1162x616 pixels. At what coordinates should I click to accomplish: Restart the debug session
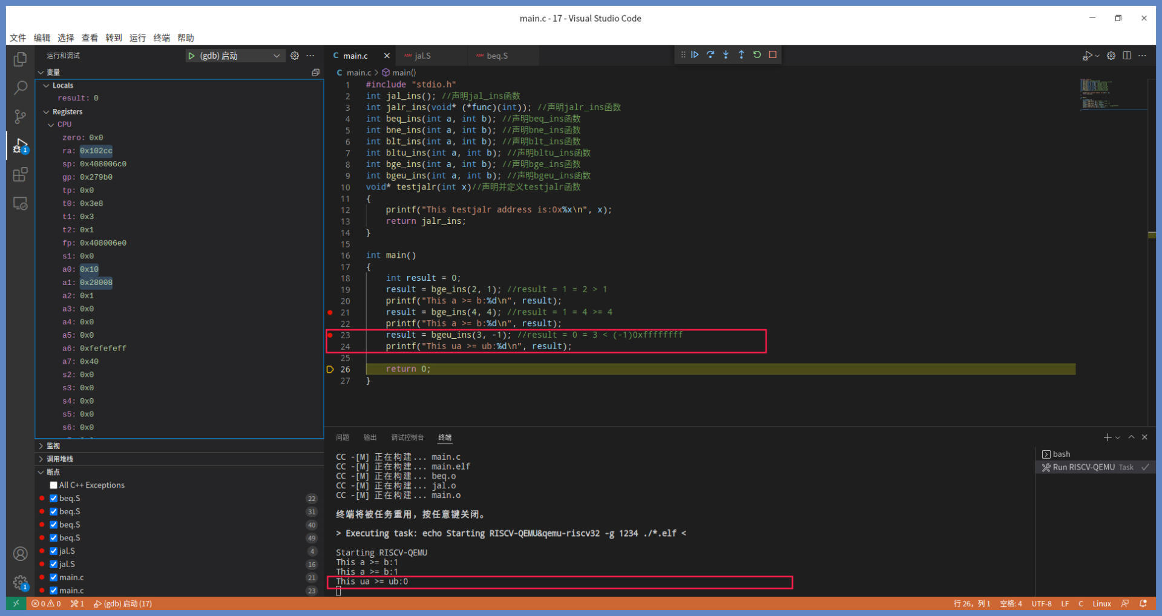757,54
